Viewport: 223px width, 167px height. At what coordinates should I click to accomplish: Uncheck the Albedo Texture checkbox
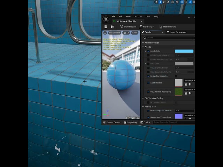pyautogui.click(x=148, y=83)
